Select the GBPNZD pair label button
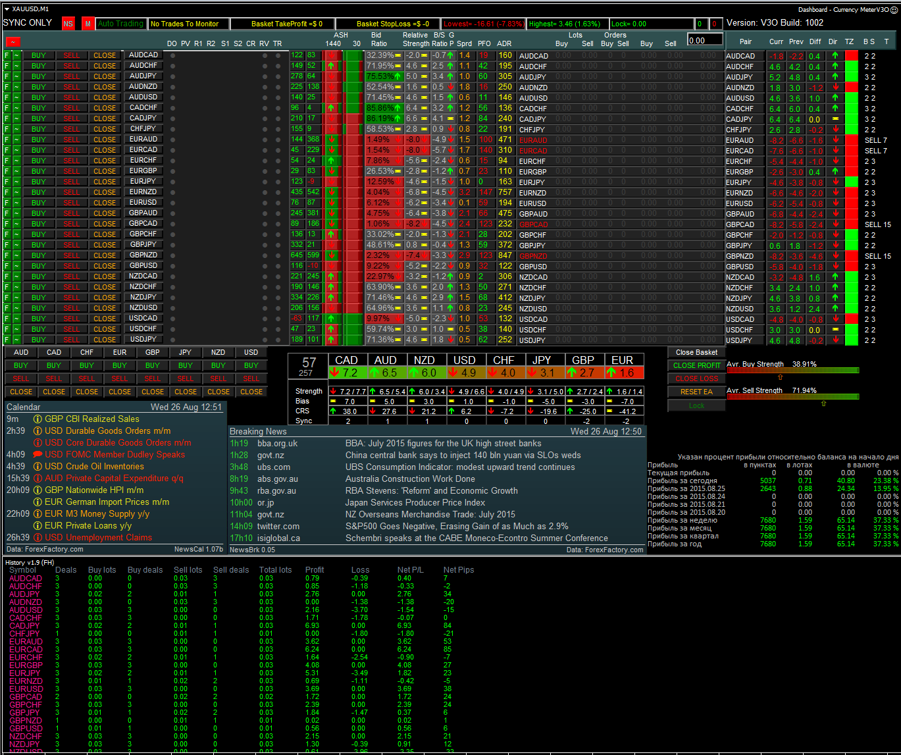 [x=143, y=255]
